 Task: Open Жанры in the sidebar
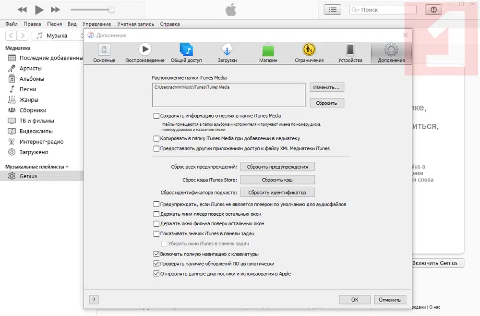pos(42,99)
